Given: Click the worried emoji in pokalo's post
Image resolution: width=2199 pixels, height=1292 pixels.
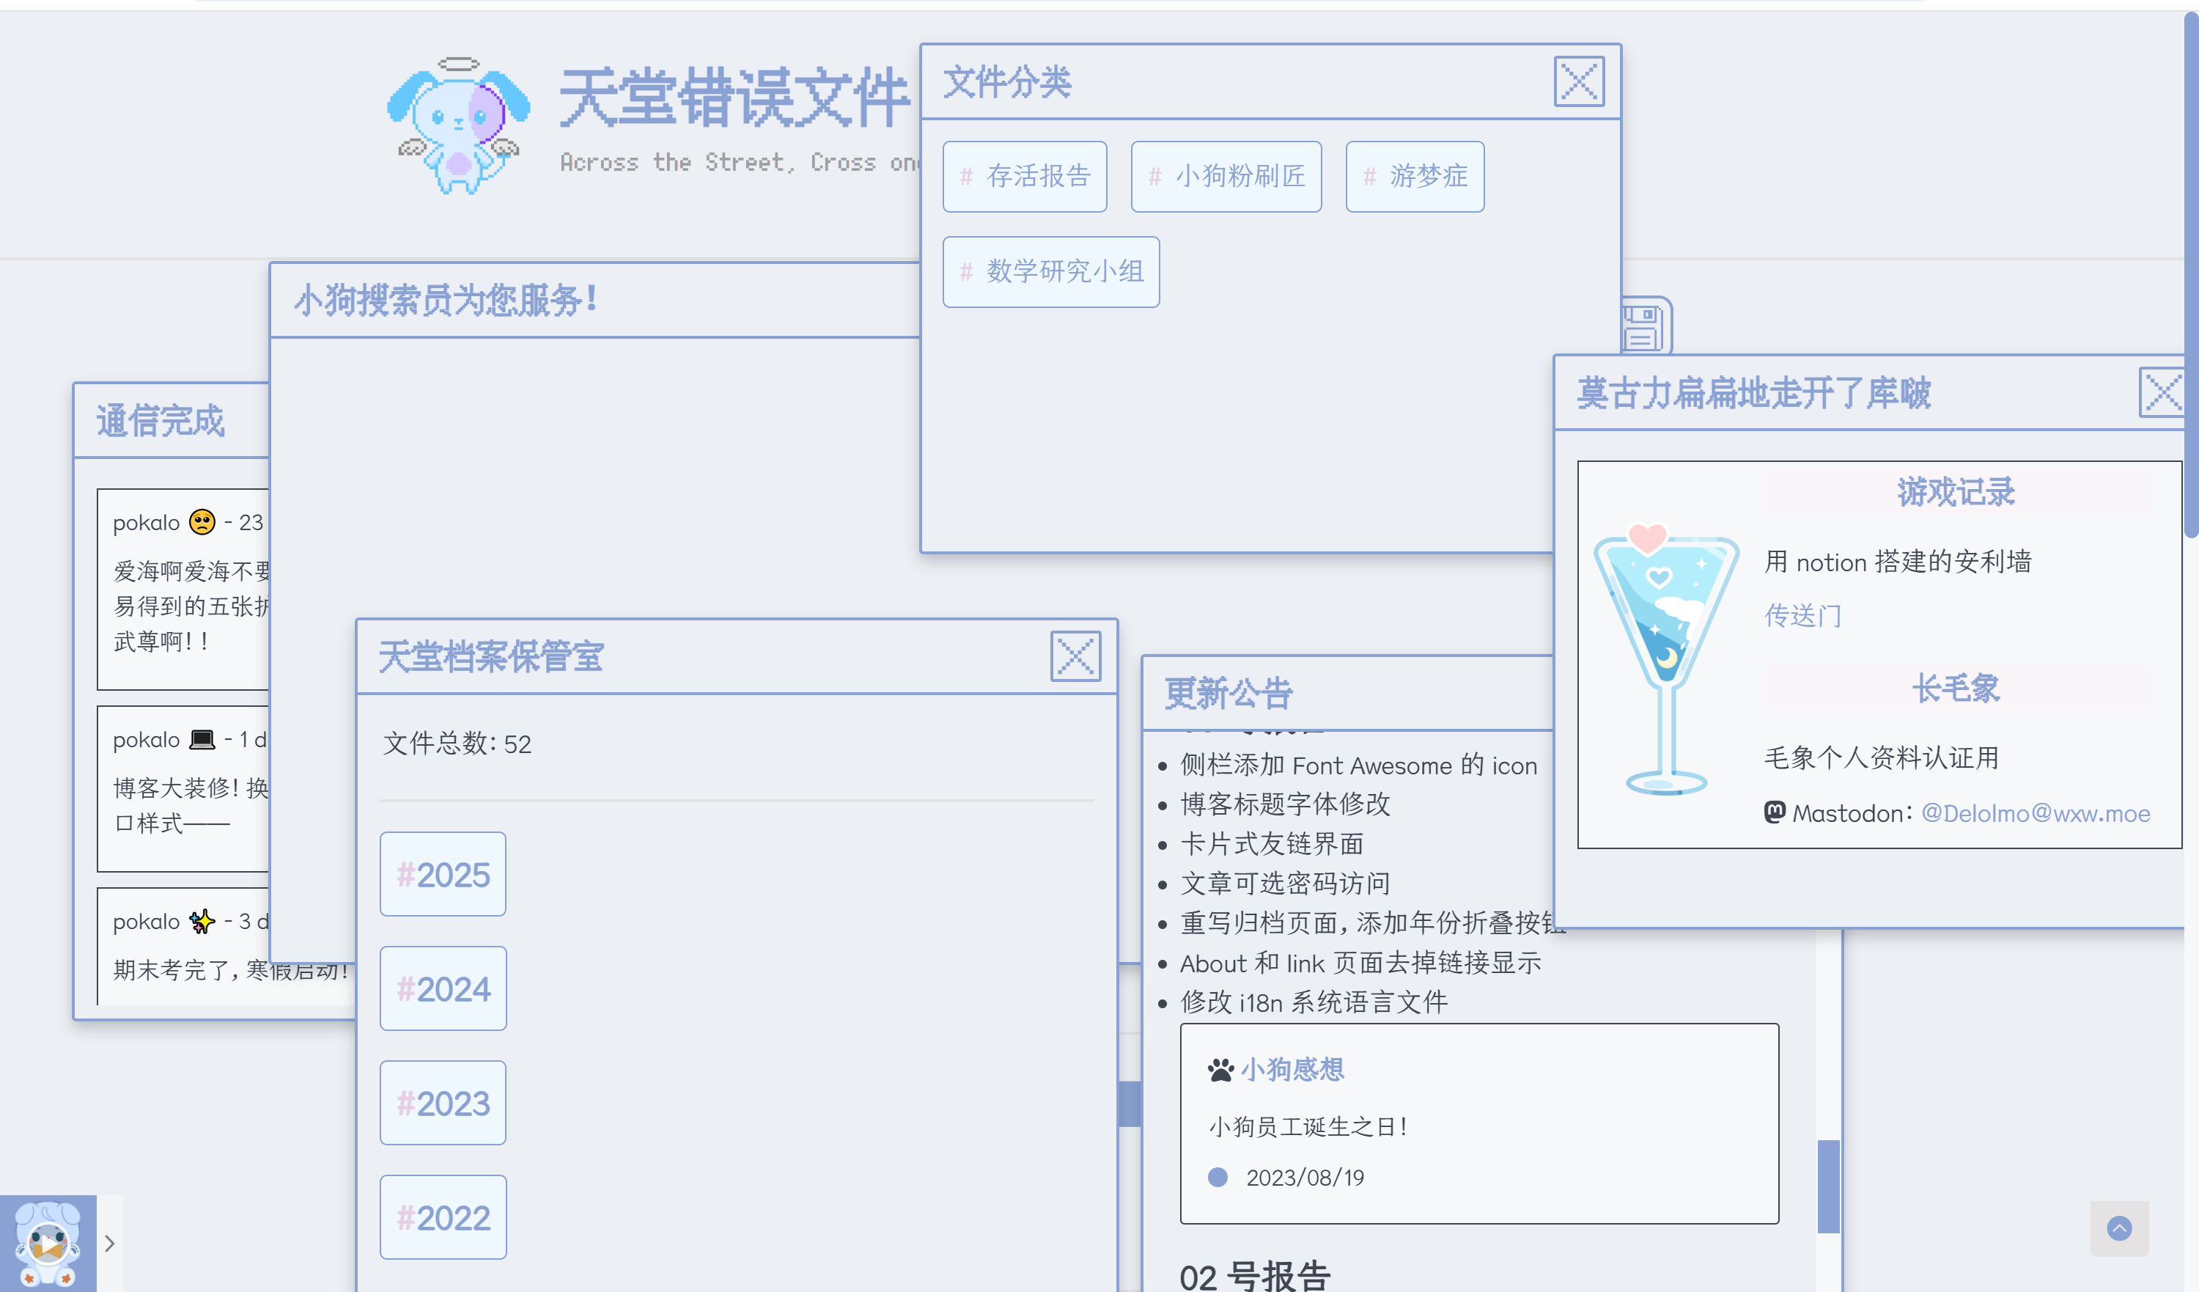Looking at the screenshot, I should pos(202,522).
